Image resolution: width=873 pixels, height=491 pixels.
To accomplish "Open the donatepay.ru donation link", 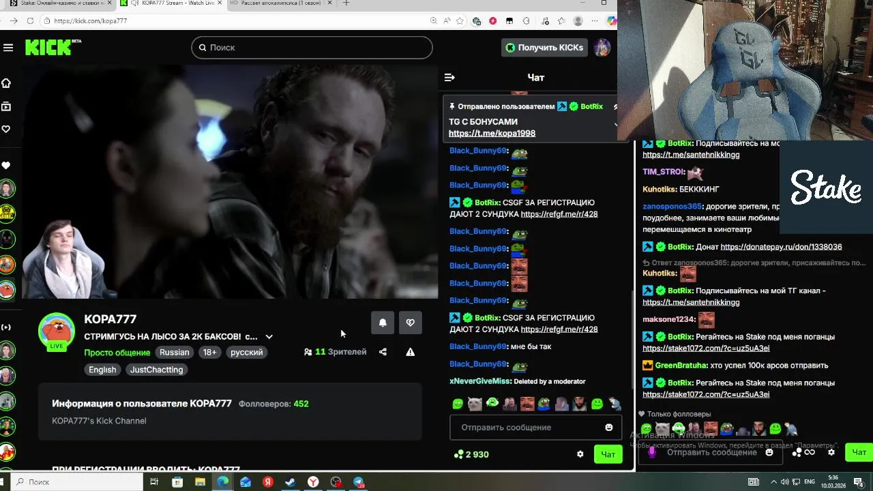I will pos(781,247).
